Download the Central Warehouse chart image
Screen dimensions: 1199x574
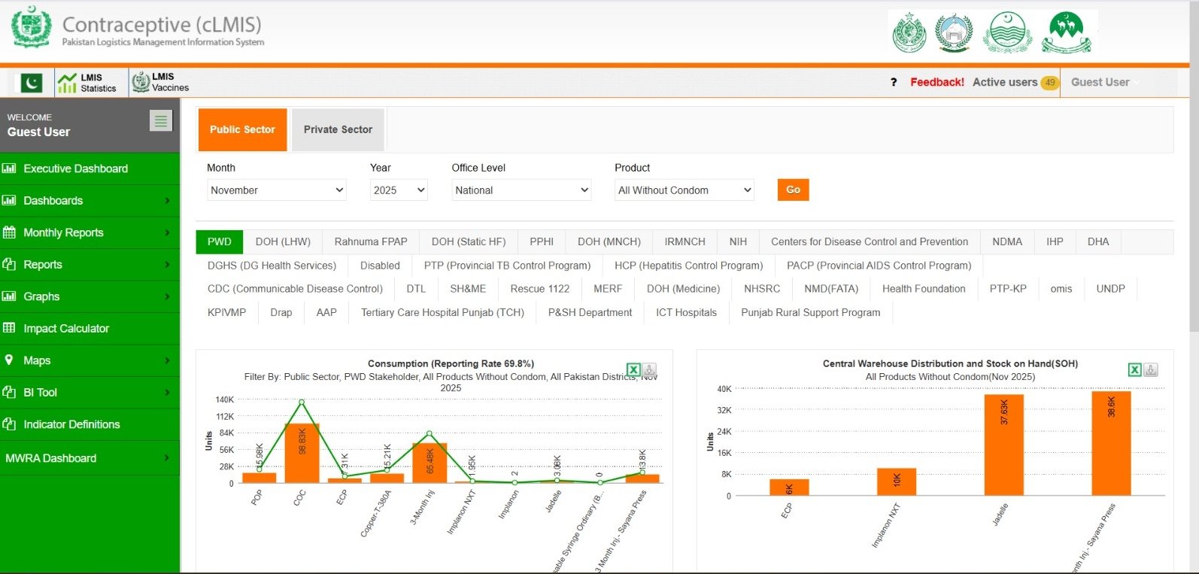(1151, 369)
